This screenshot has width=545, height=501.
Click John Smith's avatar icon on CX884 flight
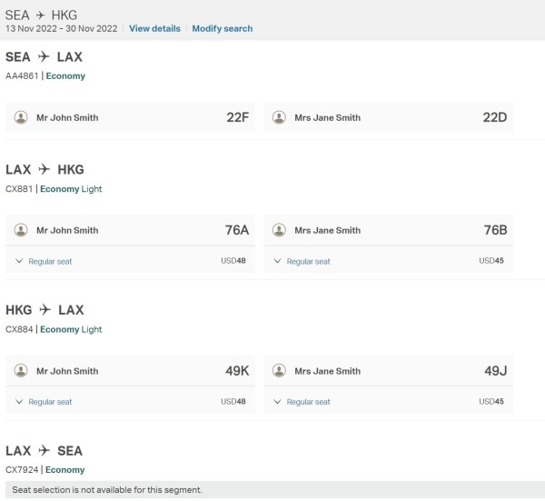click(x=21, y=371)
